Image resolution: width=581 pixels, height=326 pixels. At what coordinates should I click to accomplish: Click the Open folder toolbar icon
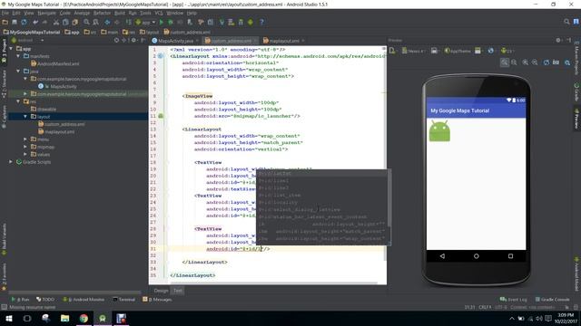point(5,22)
